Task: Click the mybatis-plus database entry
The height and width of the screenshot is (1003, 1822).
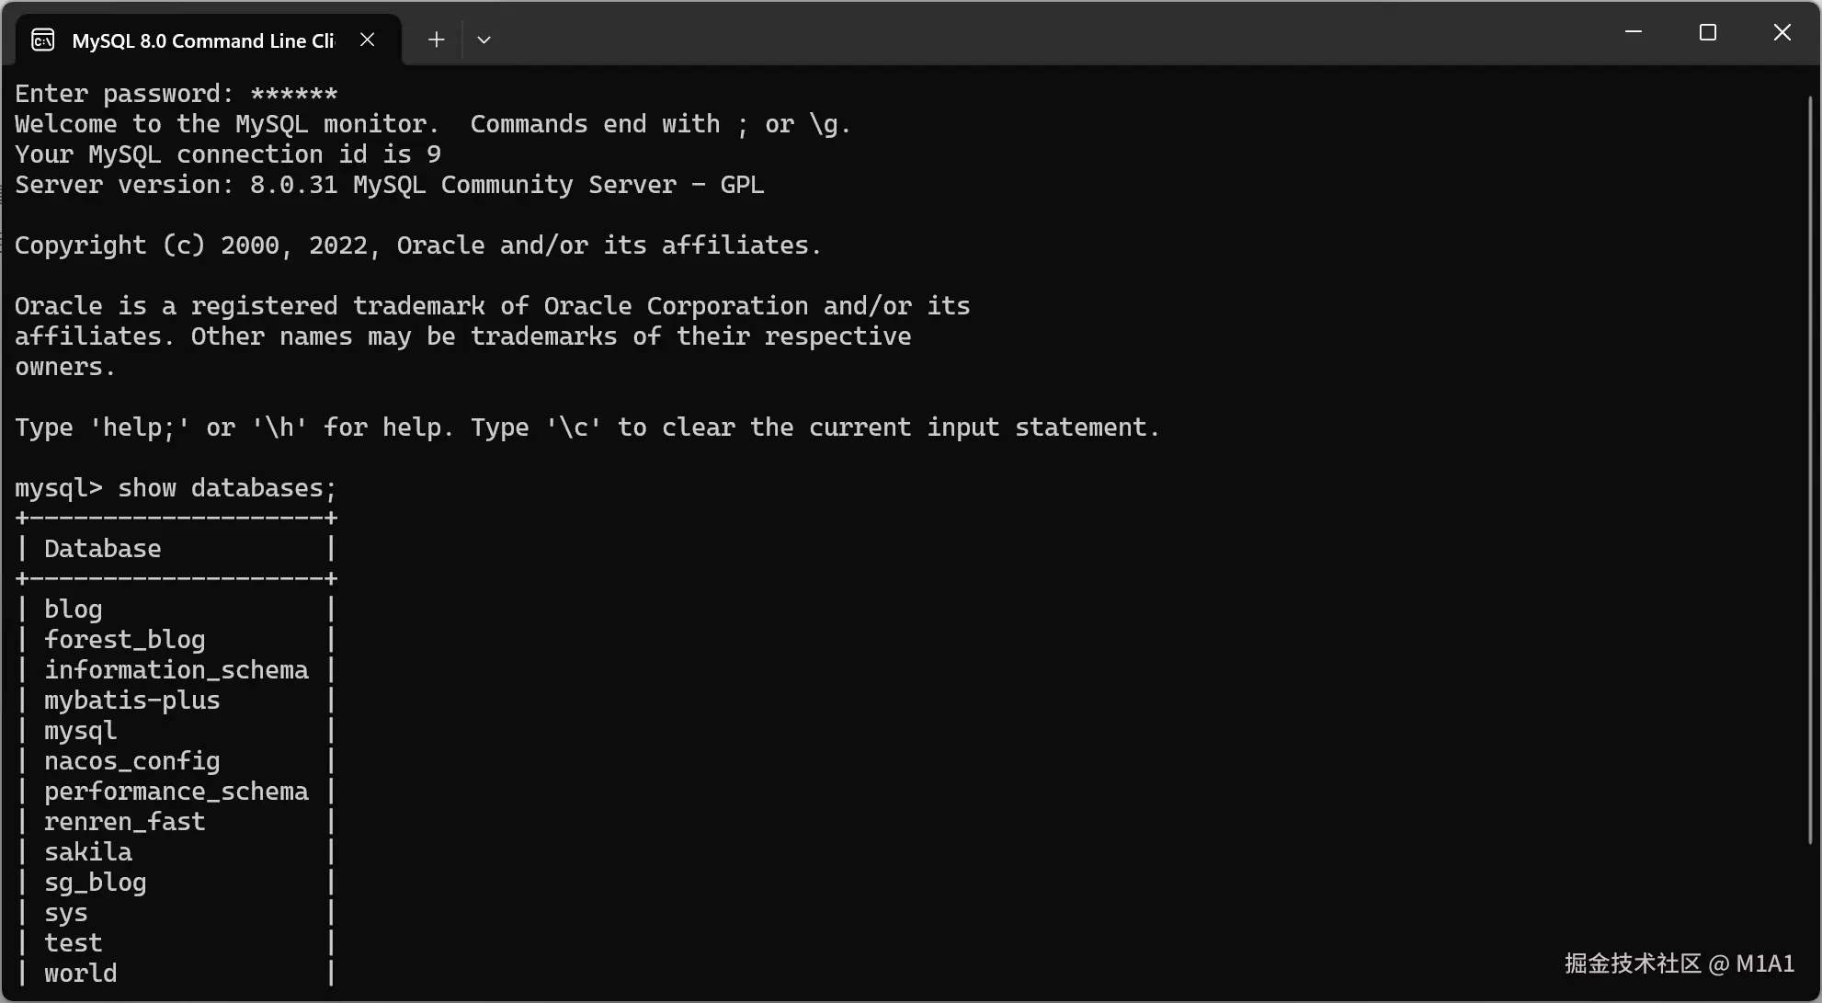Action: (132, 701)
